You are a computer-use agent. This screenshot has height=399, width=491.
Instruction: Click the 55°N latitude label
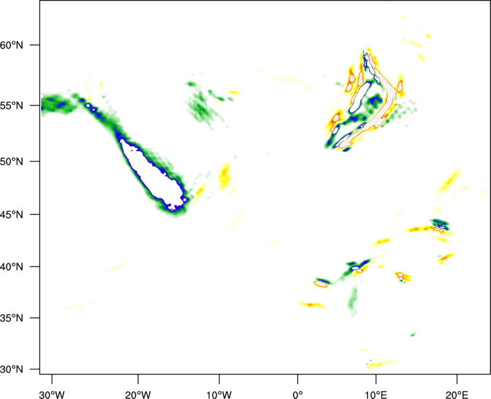[12, 106]
